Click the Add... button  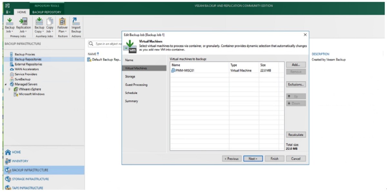296,65
